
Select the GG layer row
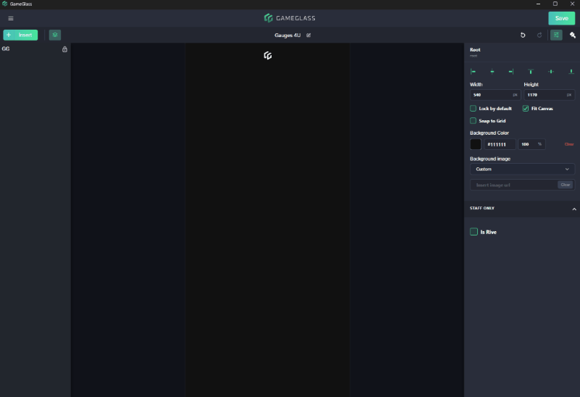pos(35,49)
